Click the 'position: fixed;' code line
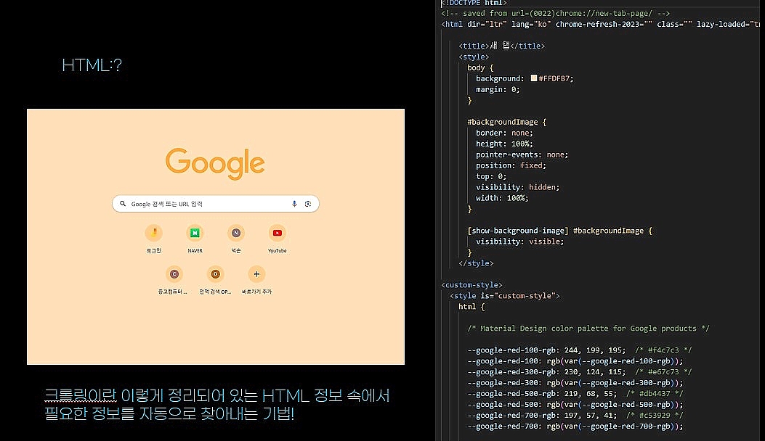This screenshot has width=765, height=441. tap(511, 165)
